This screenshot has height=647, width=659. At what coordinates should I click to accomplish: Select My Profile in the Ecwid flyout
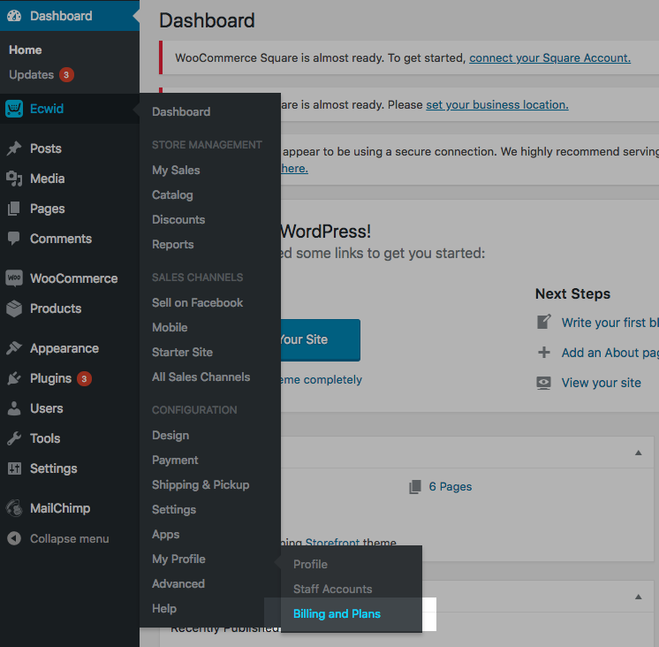pos(178,559)
